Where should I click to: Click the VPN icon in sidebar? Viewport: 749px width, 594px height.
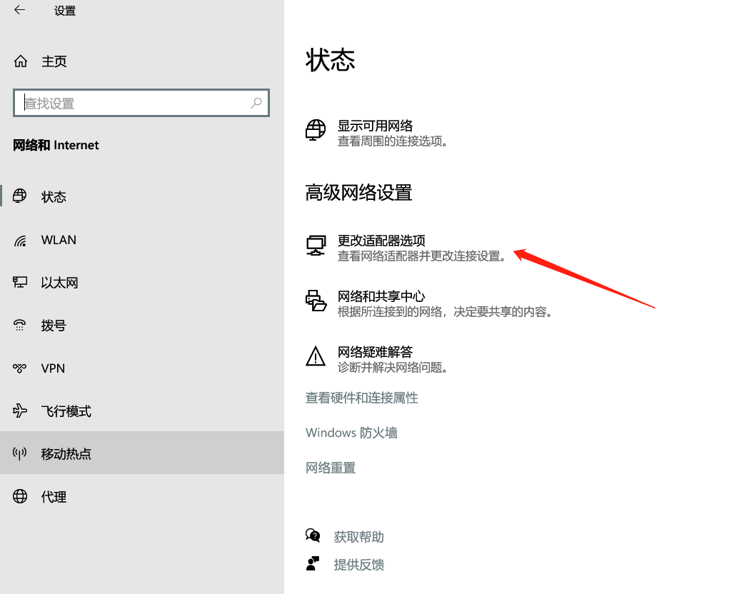tap(19, 368)
